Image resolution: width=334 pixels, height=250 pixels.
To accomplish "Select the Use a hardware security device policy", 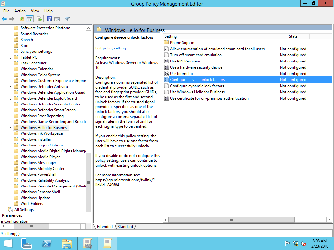I will [196, 67].
